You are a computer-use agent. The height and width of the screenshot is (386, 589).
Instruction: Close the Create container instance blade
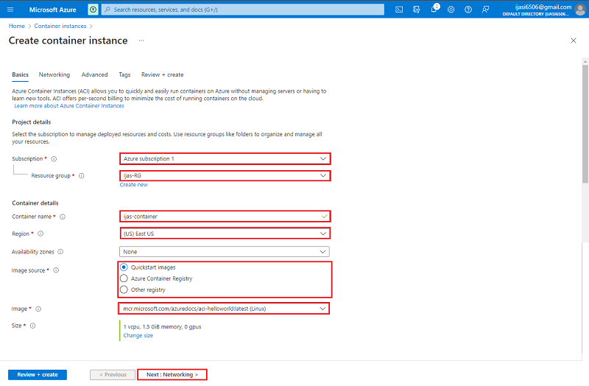click(574, 41)
